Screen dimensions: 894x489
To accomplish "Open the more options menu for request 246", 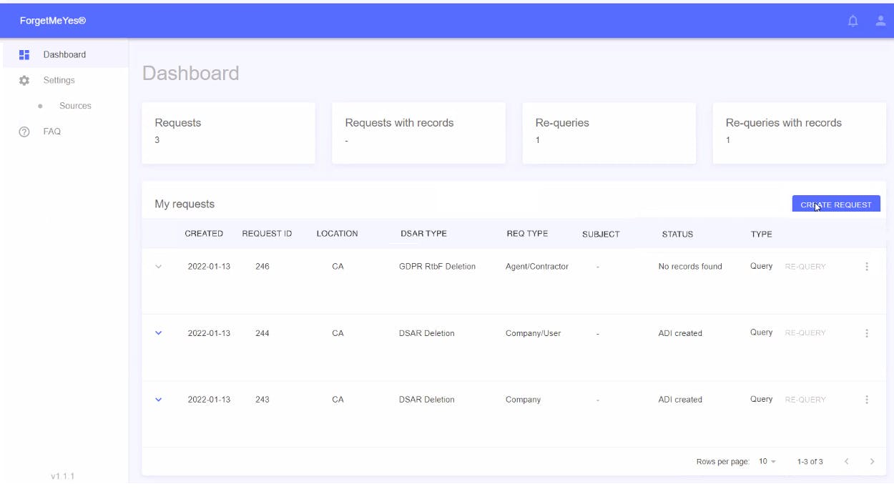I will click(x=867, y=267).
